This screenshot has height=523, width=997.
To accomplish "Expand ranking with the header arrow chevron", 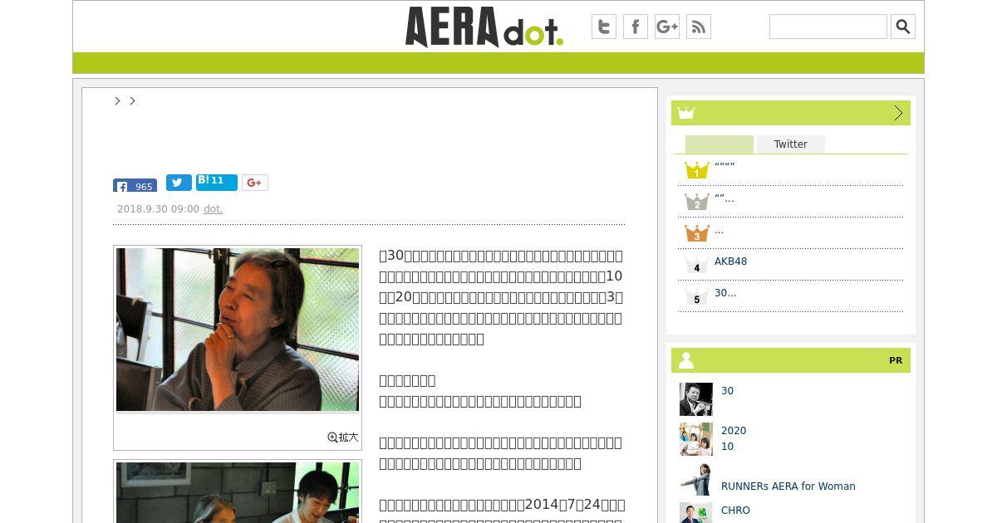I will [x=898, y=113].
